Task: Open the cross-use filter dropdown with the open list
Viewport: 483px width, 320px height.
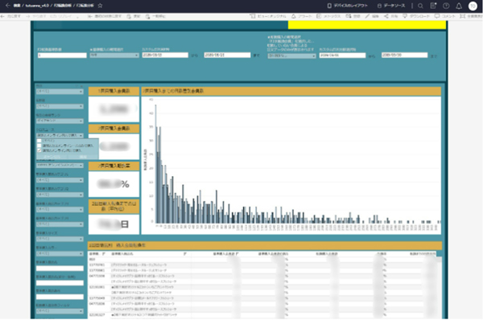Action: (x=60, y=135)
